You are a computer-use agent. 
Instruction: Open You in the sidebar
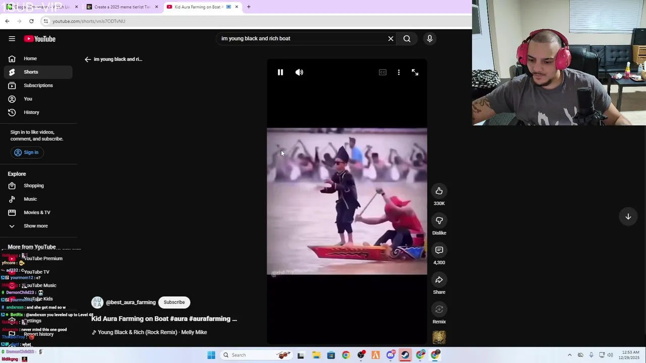[x=38, y=99]
